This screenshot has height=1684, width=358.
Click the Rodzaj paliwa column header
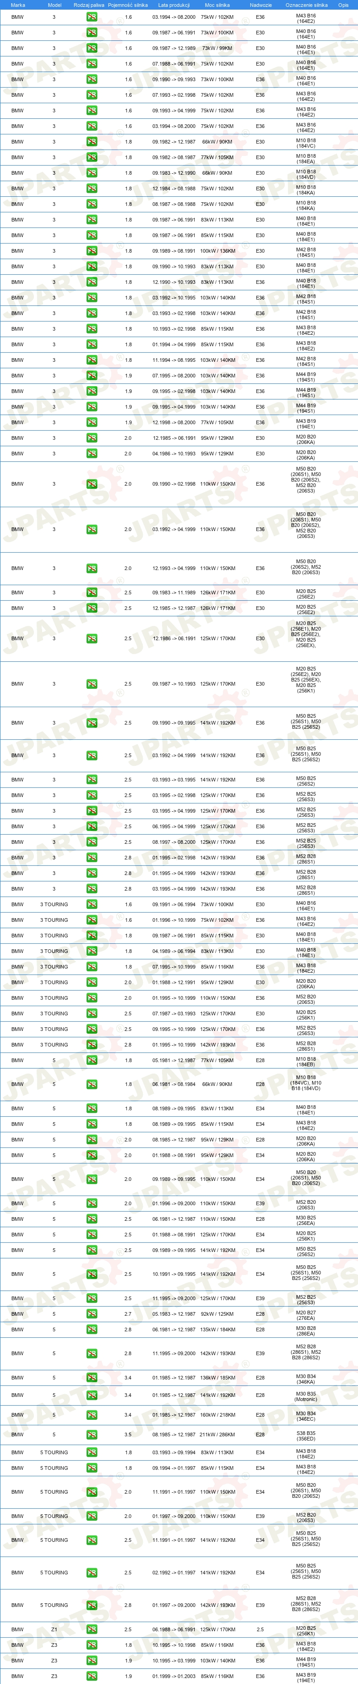point(89,5)
